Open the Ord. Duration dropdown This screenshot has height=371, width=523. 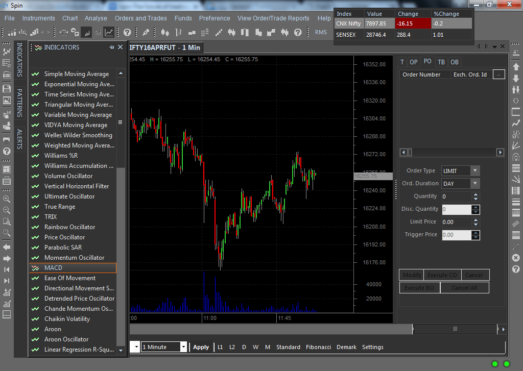[x=475, y=184]
